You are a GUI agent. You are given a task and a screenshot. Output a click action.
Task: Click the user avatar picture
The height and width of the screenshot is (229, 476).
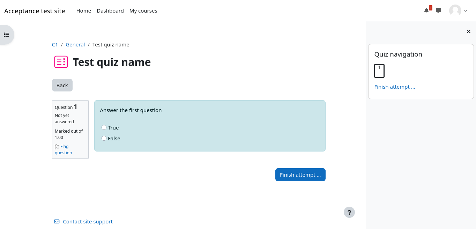455,10
